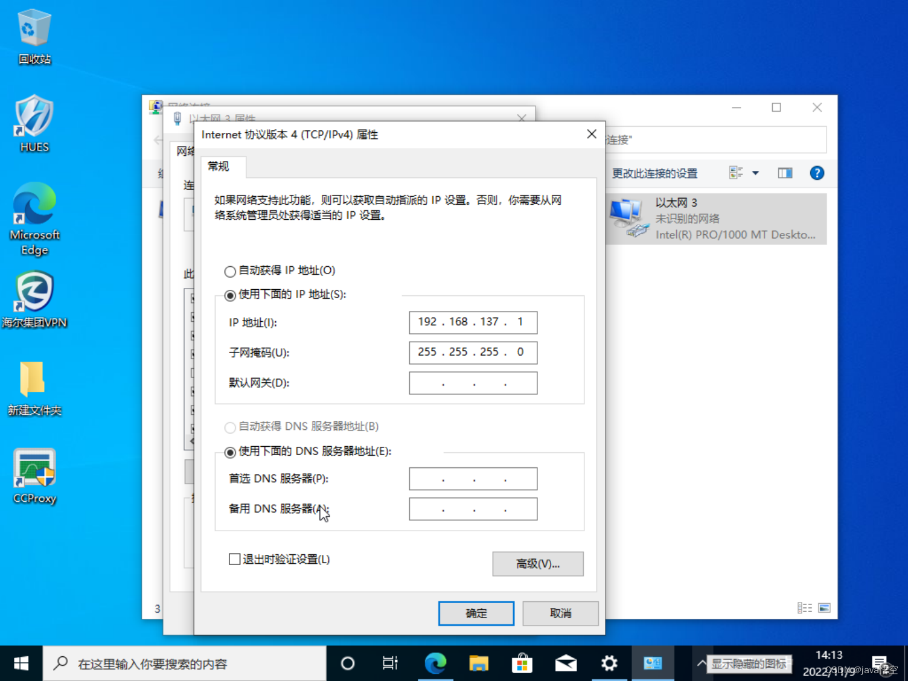
Task: Select 使用下面的 IP 地址 radio button
Action: (x=230, y=295)
